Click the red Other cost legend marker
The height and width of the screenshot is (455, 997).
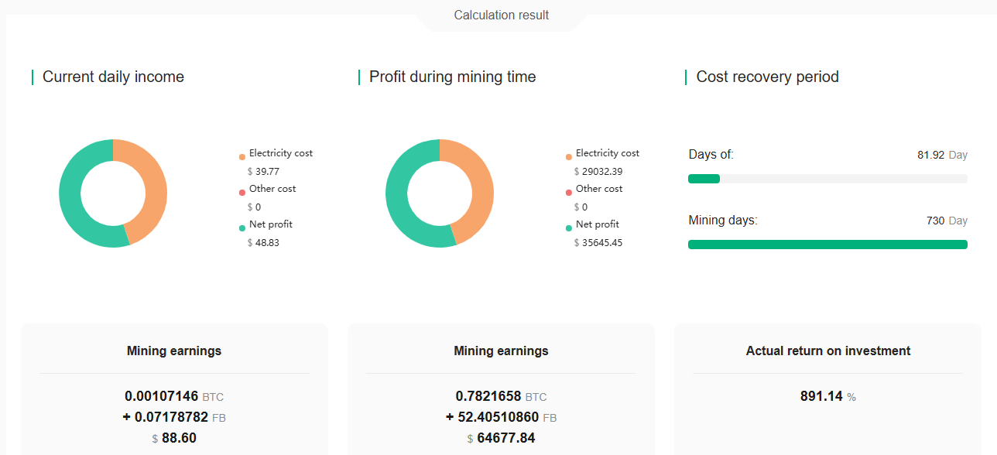242,189
